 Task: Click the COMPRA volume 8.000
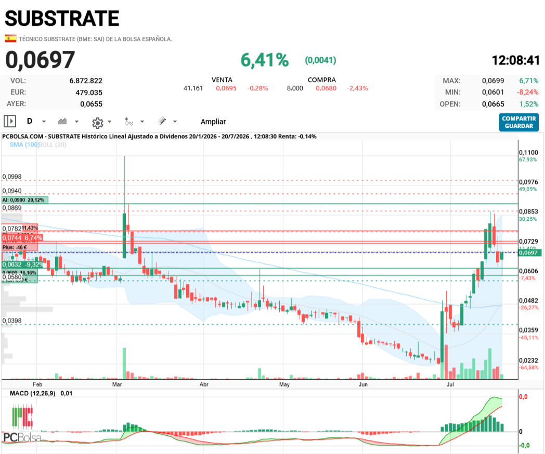point(295,88)
